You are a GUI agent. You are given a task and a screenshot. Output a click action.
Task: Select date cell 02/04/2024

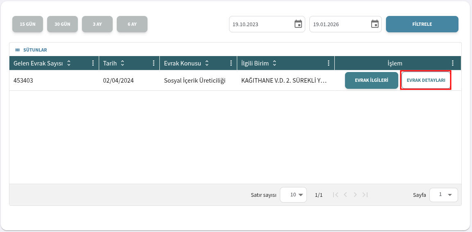[129, 81]
